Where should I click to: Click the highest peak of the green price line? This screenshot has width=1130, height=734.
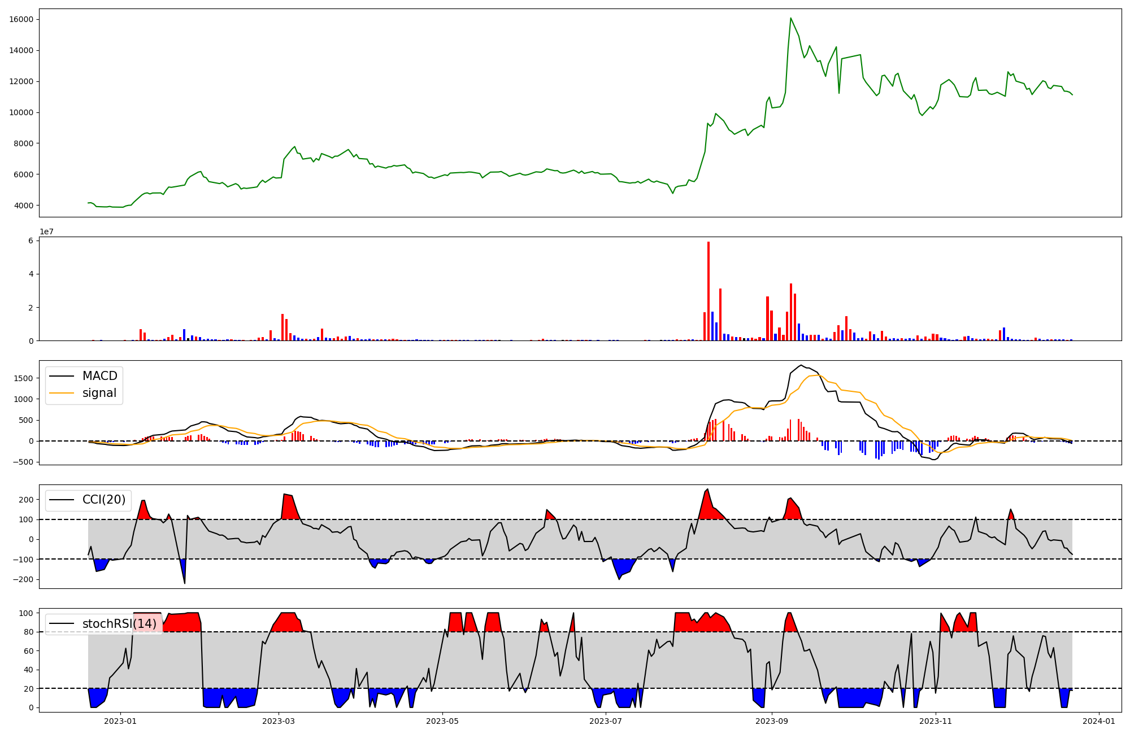[790, 18]
